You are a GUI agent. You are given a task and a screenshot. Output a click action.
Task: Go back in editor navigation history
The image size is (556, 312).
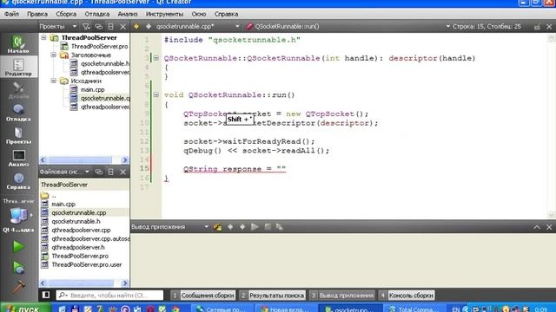(x=136, y=27)
